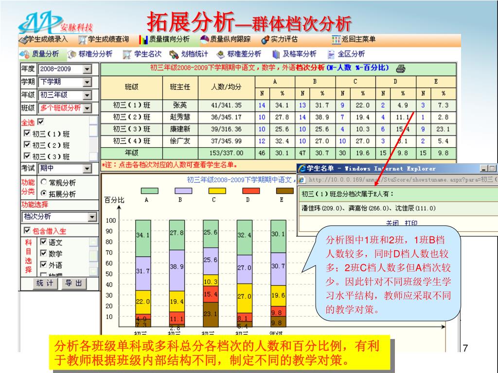
Task: Click the 质量横向分析 bar chart icon
Action: pos(143,40)
